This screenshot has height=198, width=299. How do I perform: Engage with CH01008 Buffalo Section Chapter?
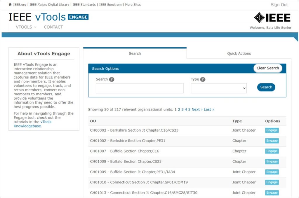(x=272, y=162)
